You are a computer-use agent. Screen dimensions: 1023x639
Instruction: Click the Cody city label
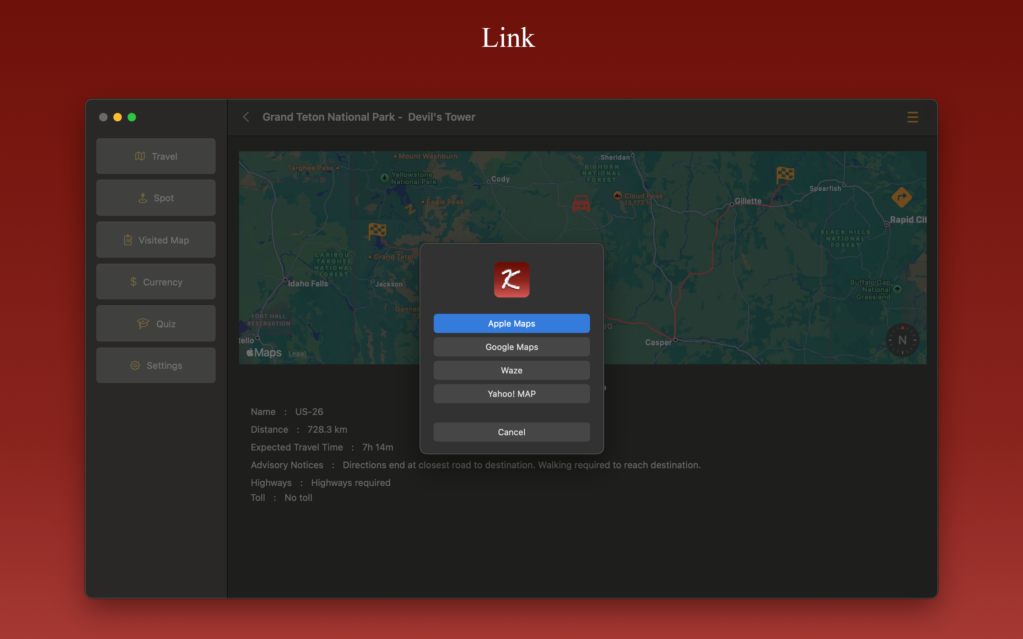[x=500, y=179]
